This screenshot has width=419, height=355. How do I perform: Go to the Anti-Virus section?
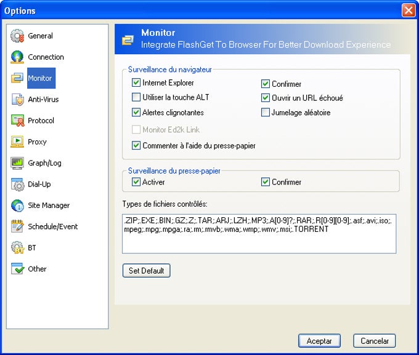[43, 99]
